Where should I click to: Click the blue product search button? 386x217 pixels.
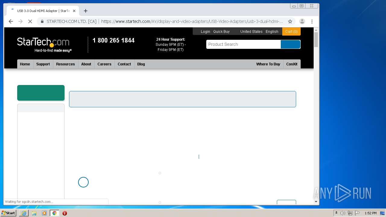[290, 44]
